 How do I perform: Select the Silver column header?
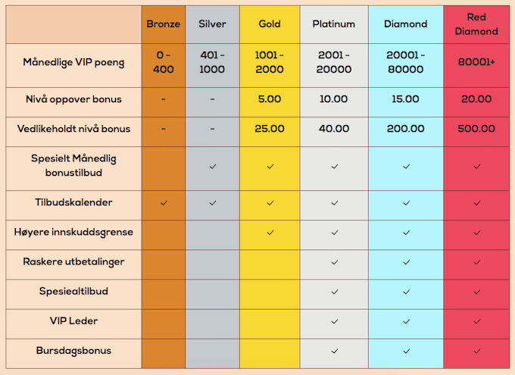coord(212,24)
